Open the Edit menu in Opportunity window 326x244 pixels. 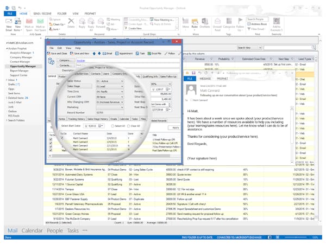point(60,48)
